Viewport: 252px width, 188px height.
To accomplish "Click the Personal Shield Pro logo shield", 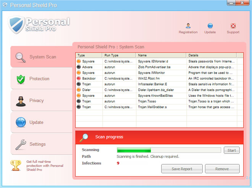I will [16, 24].
